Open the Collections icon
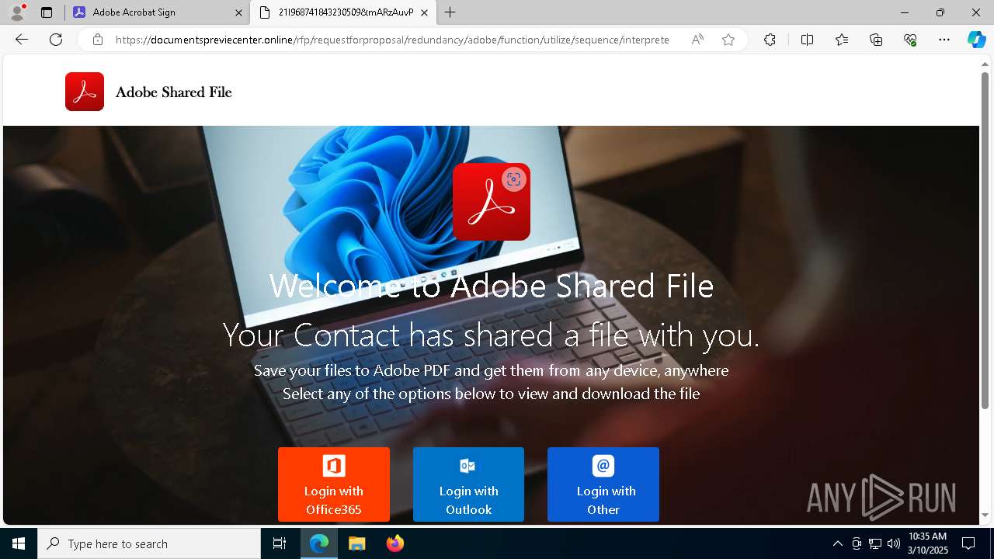Screen dimensions: 994x559 [876, 40]
